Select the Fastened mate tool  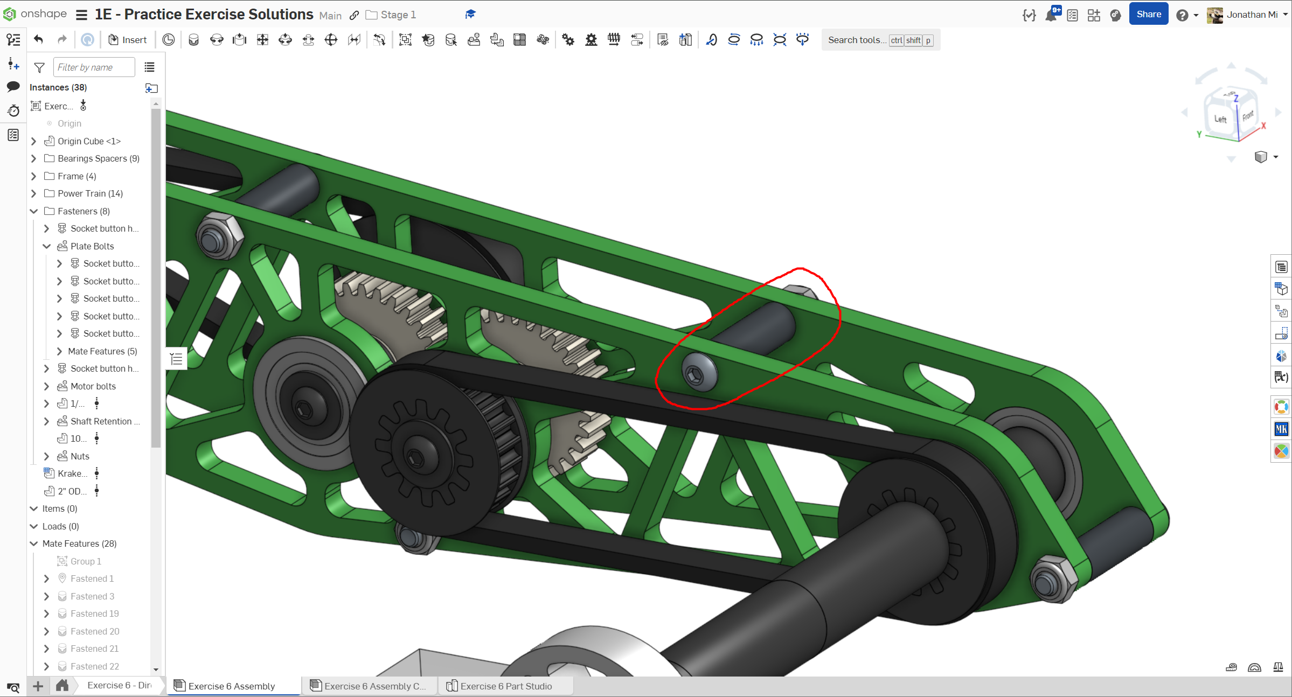tap(193, 40)
